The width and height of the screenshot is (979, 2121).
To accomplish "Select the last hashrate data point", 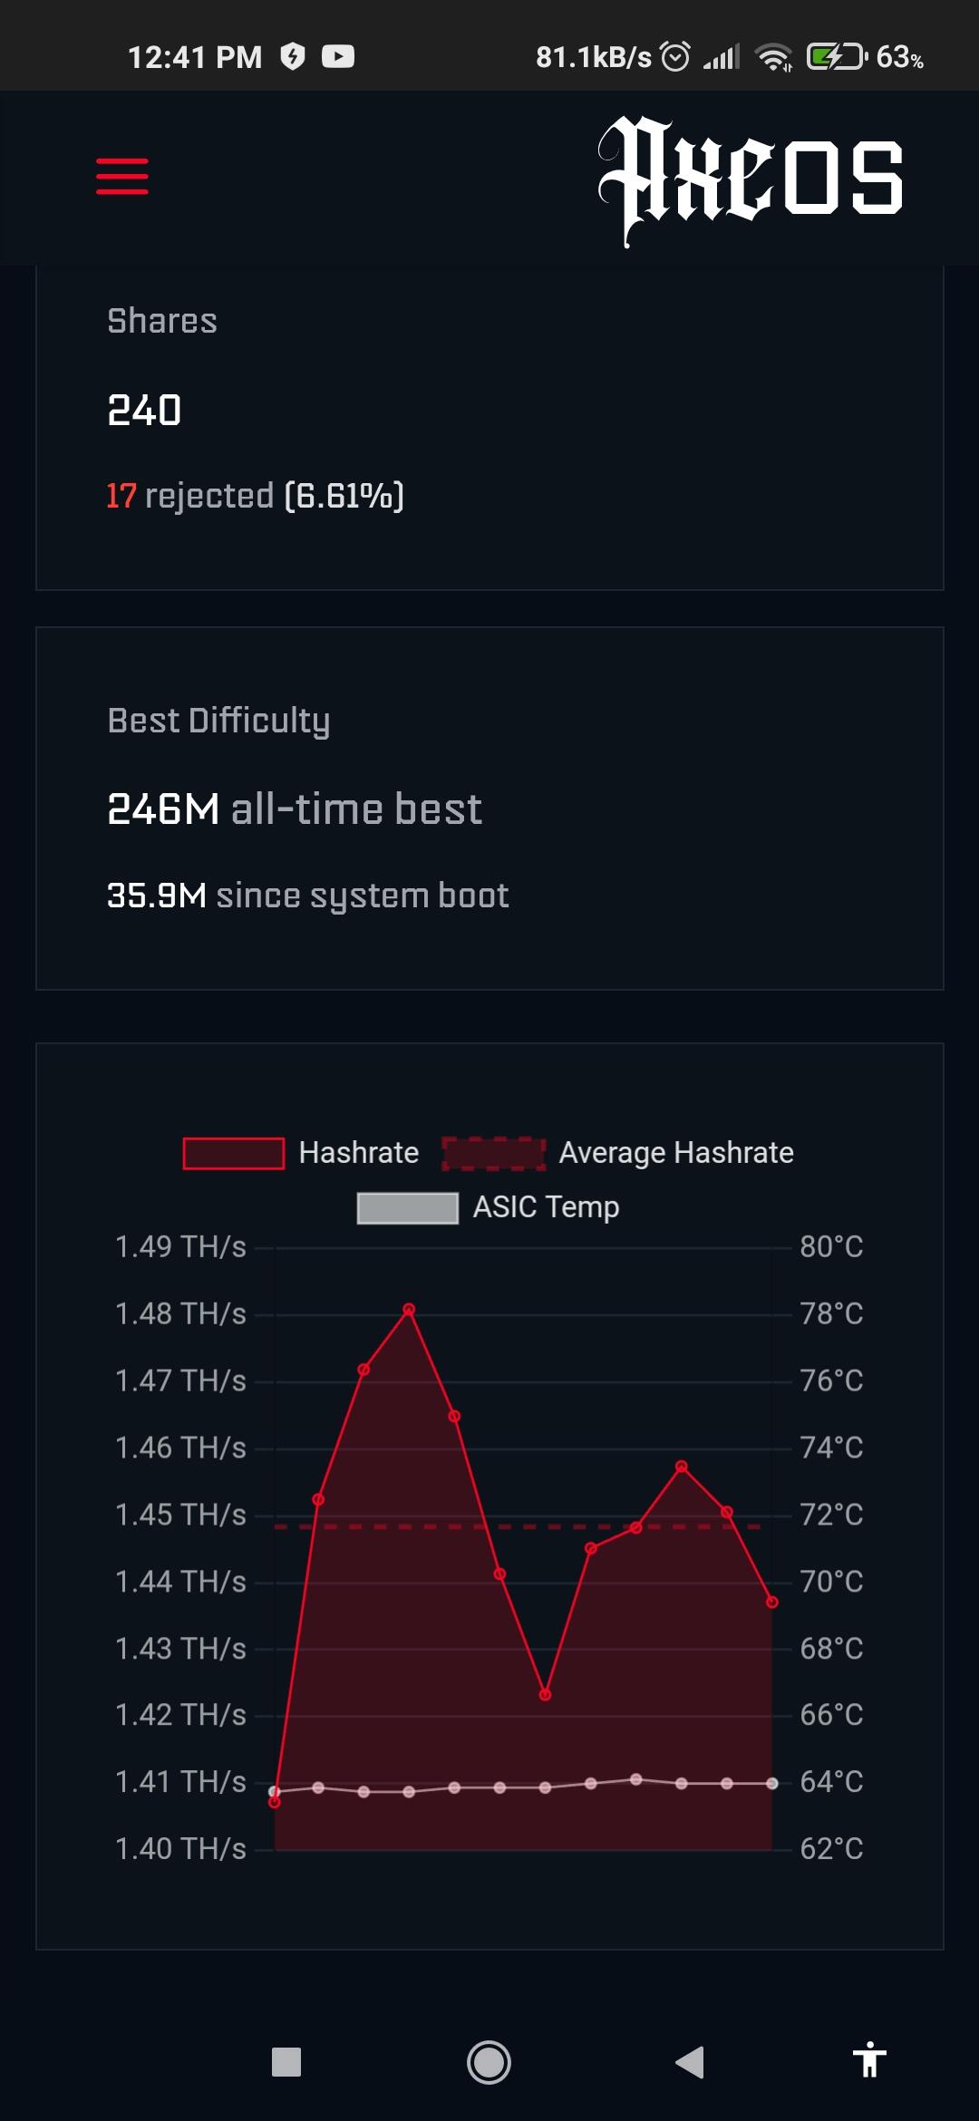I will pos(772,1603).
